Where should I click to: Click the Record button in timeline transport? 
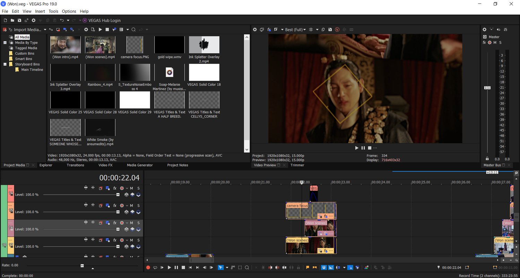148,267
